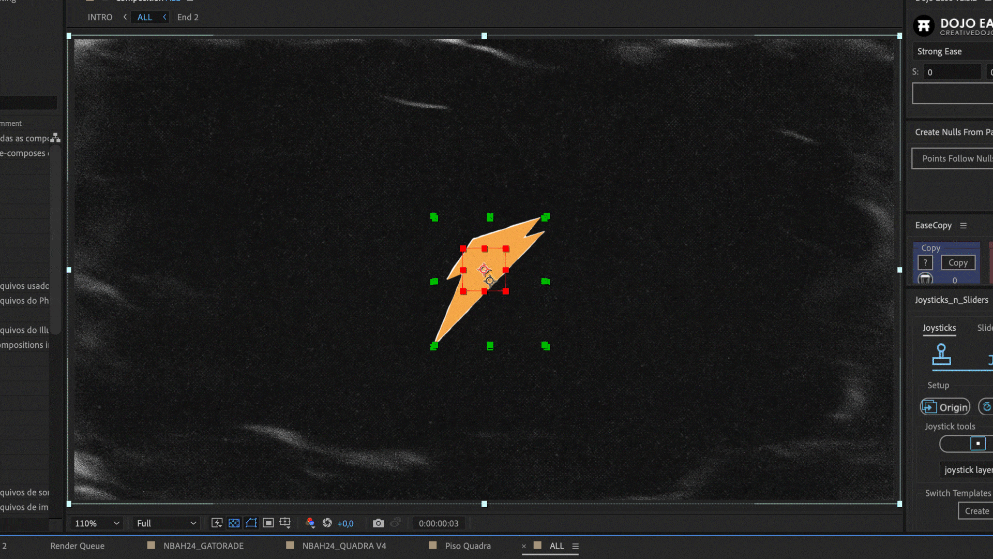
Task: Take a snapshot with camera icon
Action: point(379,523)
